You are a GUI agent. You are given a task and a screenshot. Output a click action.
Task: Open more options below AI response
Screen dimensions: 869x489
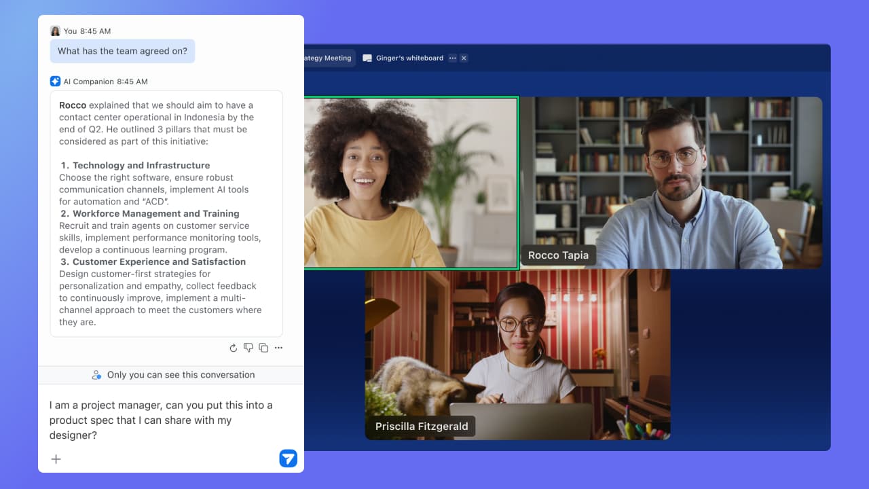tap(278, 348)
